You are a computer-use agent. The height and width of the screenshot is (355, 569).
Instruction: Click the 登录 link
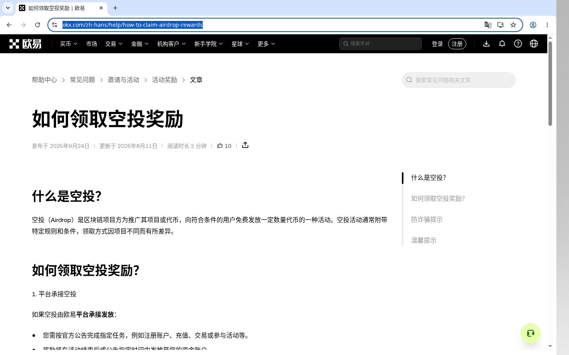tap(437, 44)
